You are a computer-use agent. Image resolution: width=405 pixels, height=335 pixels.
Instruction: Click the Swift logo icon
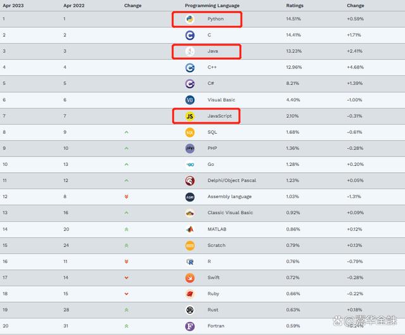190,277
